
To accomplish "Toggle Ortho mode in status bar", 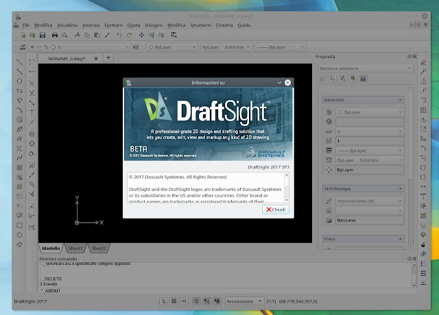I will [x=185, y=301].
